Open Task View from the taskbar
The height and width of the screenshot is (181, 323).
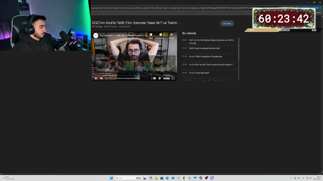[x=145, y=178]
